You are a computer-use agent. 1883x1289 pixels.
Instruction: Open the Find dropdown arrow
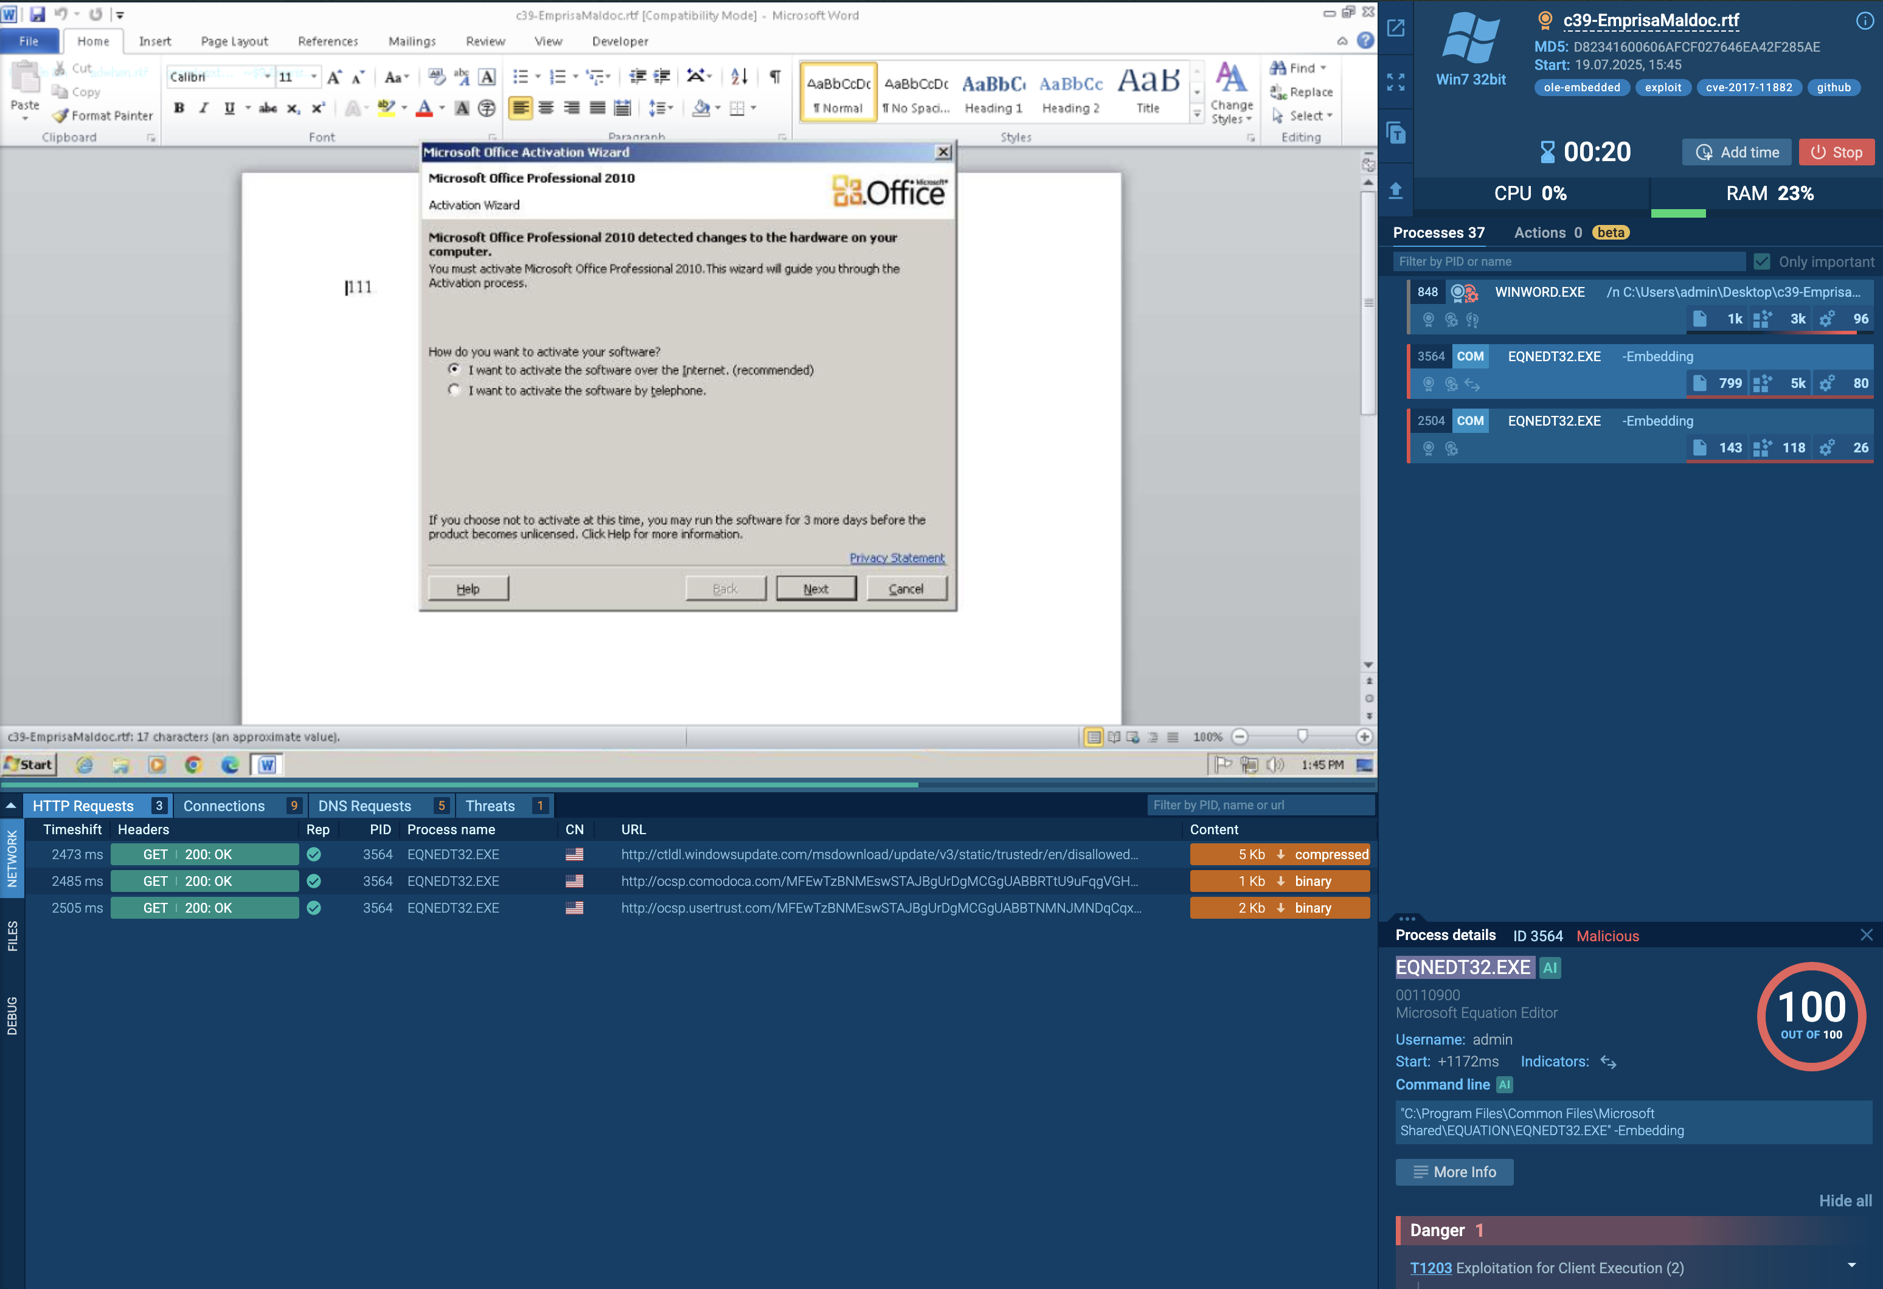coord(1323,68)
